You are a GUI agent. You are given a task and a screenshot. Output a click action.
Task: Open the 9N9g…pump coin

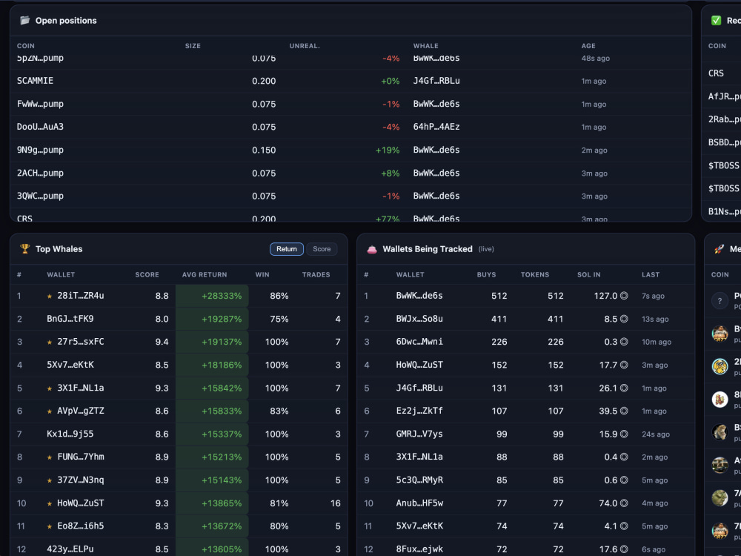pos(40,150)
